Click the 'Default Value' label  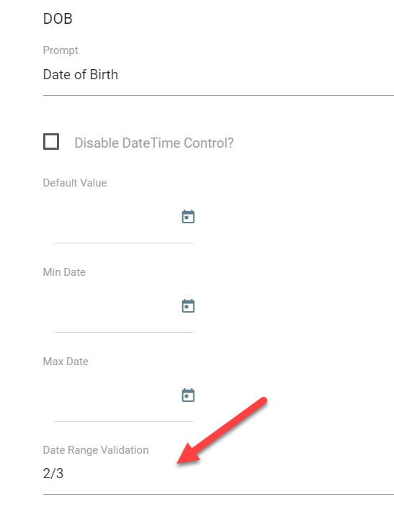pyautogui.click(x=75, y=183)
